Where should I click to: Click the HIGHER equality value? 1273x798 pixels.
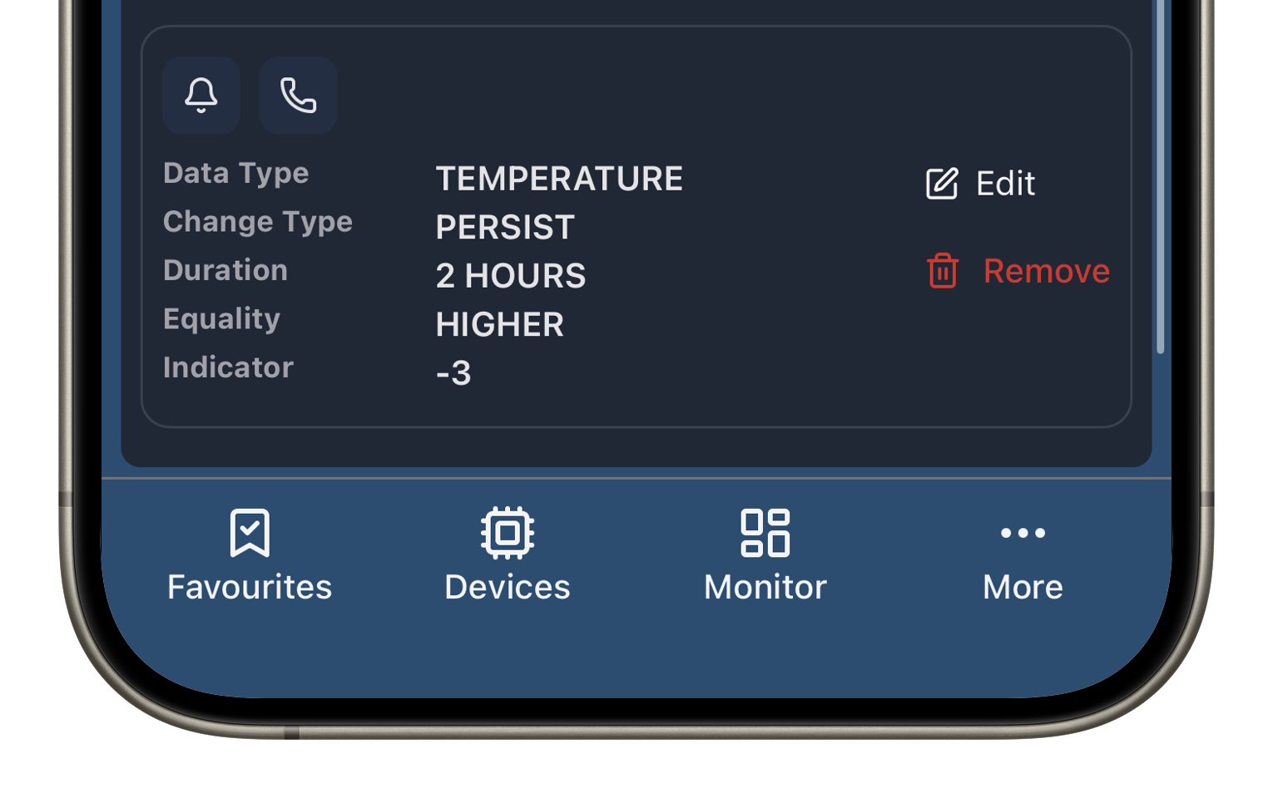tap(499, 325)
